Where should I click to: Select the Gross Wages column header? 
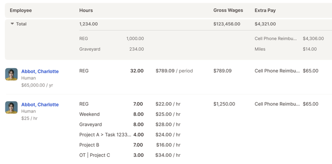tap(228, 10)
